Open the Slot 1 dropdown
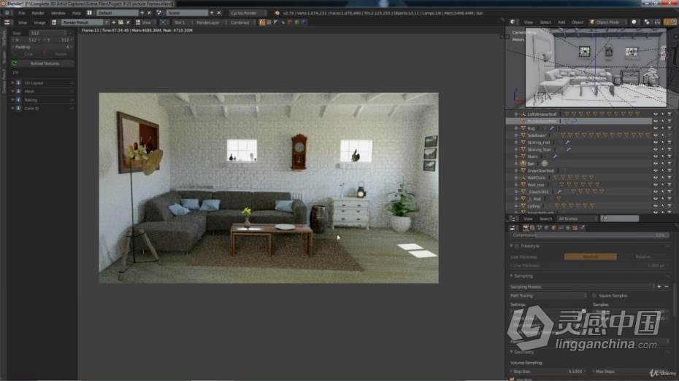679x381 pixels. [x=182, y=23]
